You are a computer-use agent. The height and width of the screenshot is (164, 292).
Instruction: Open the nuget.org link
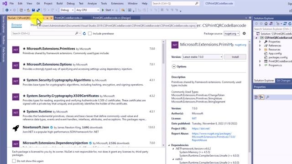(240, 45)
